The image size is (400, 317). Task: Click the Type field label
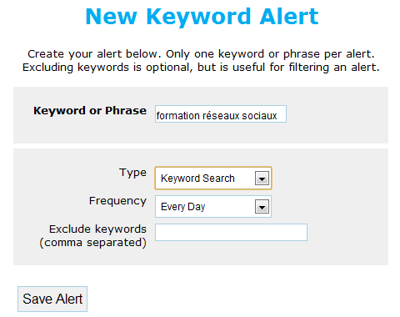click(x=132, y=173)
